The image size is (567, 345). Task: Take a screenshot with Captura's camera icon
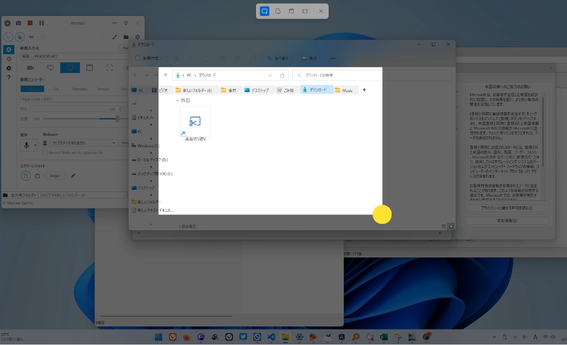pyautogui.click(x=19, y=23)
